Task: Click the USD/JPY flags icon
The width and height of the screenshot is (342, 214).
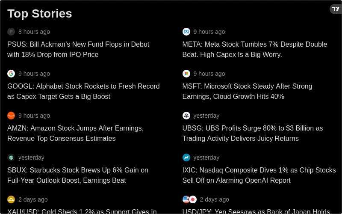Action: pyautogui.click(x=189, y=199)
